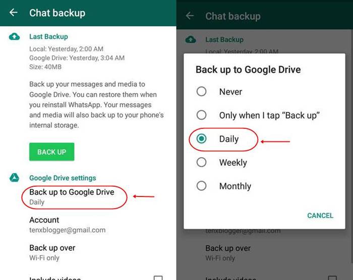The height and width of the screenshot is (280, 353).
Task: Select Only when I tap "Back up" option
Action: click(x=258, y=115)
